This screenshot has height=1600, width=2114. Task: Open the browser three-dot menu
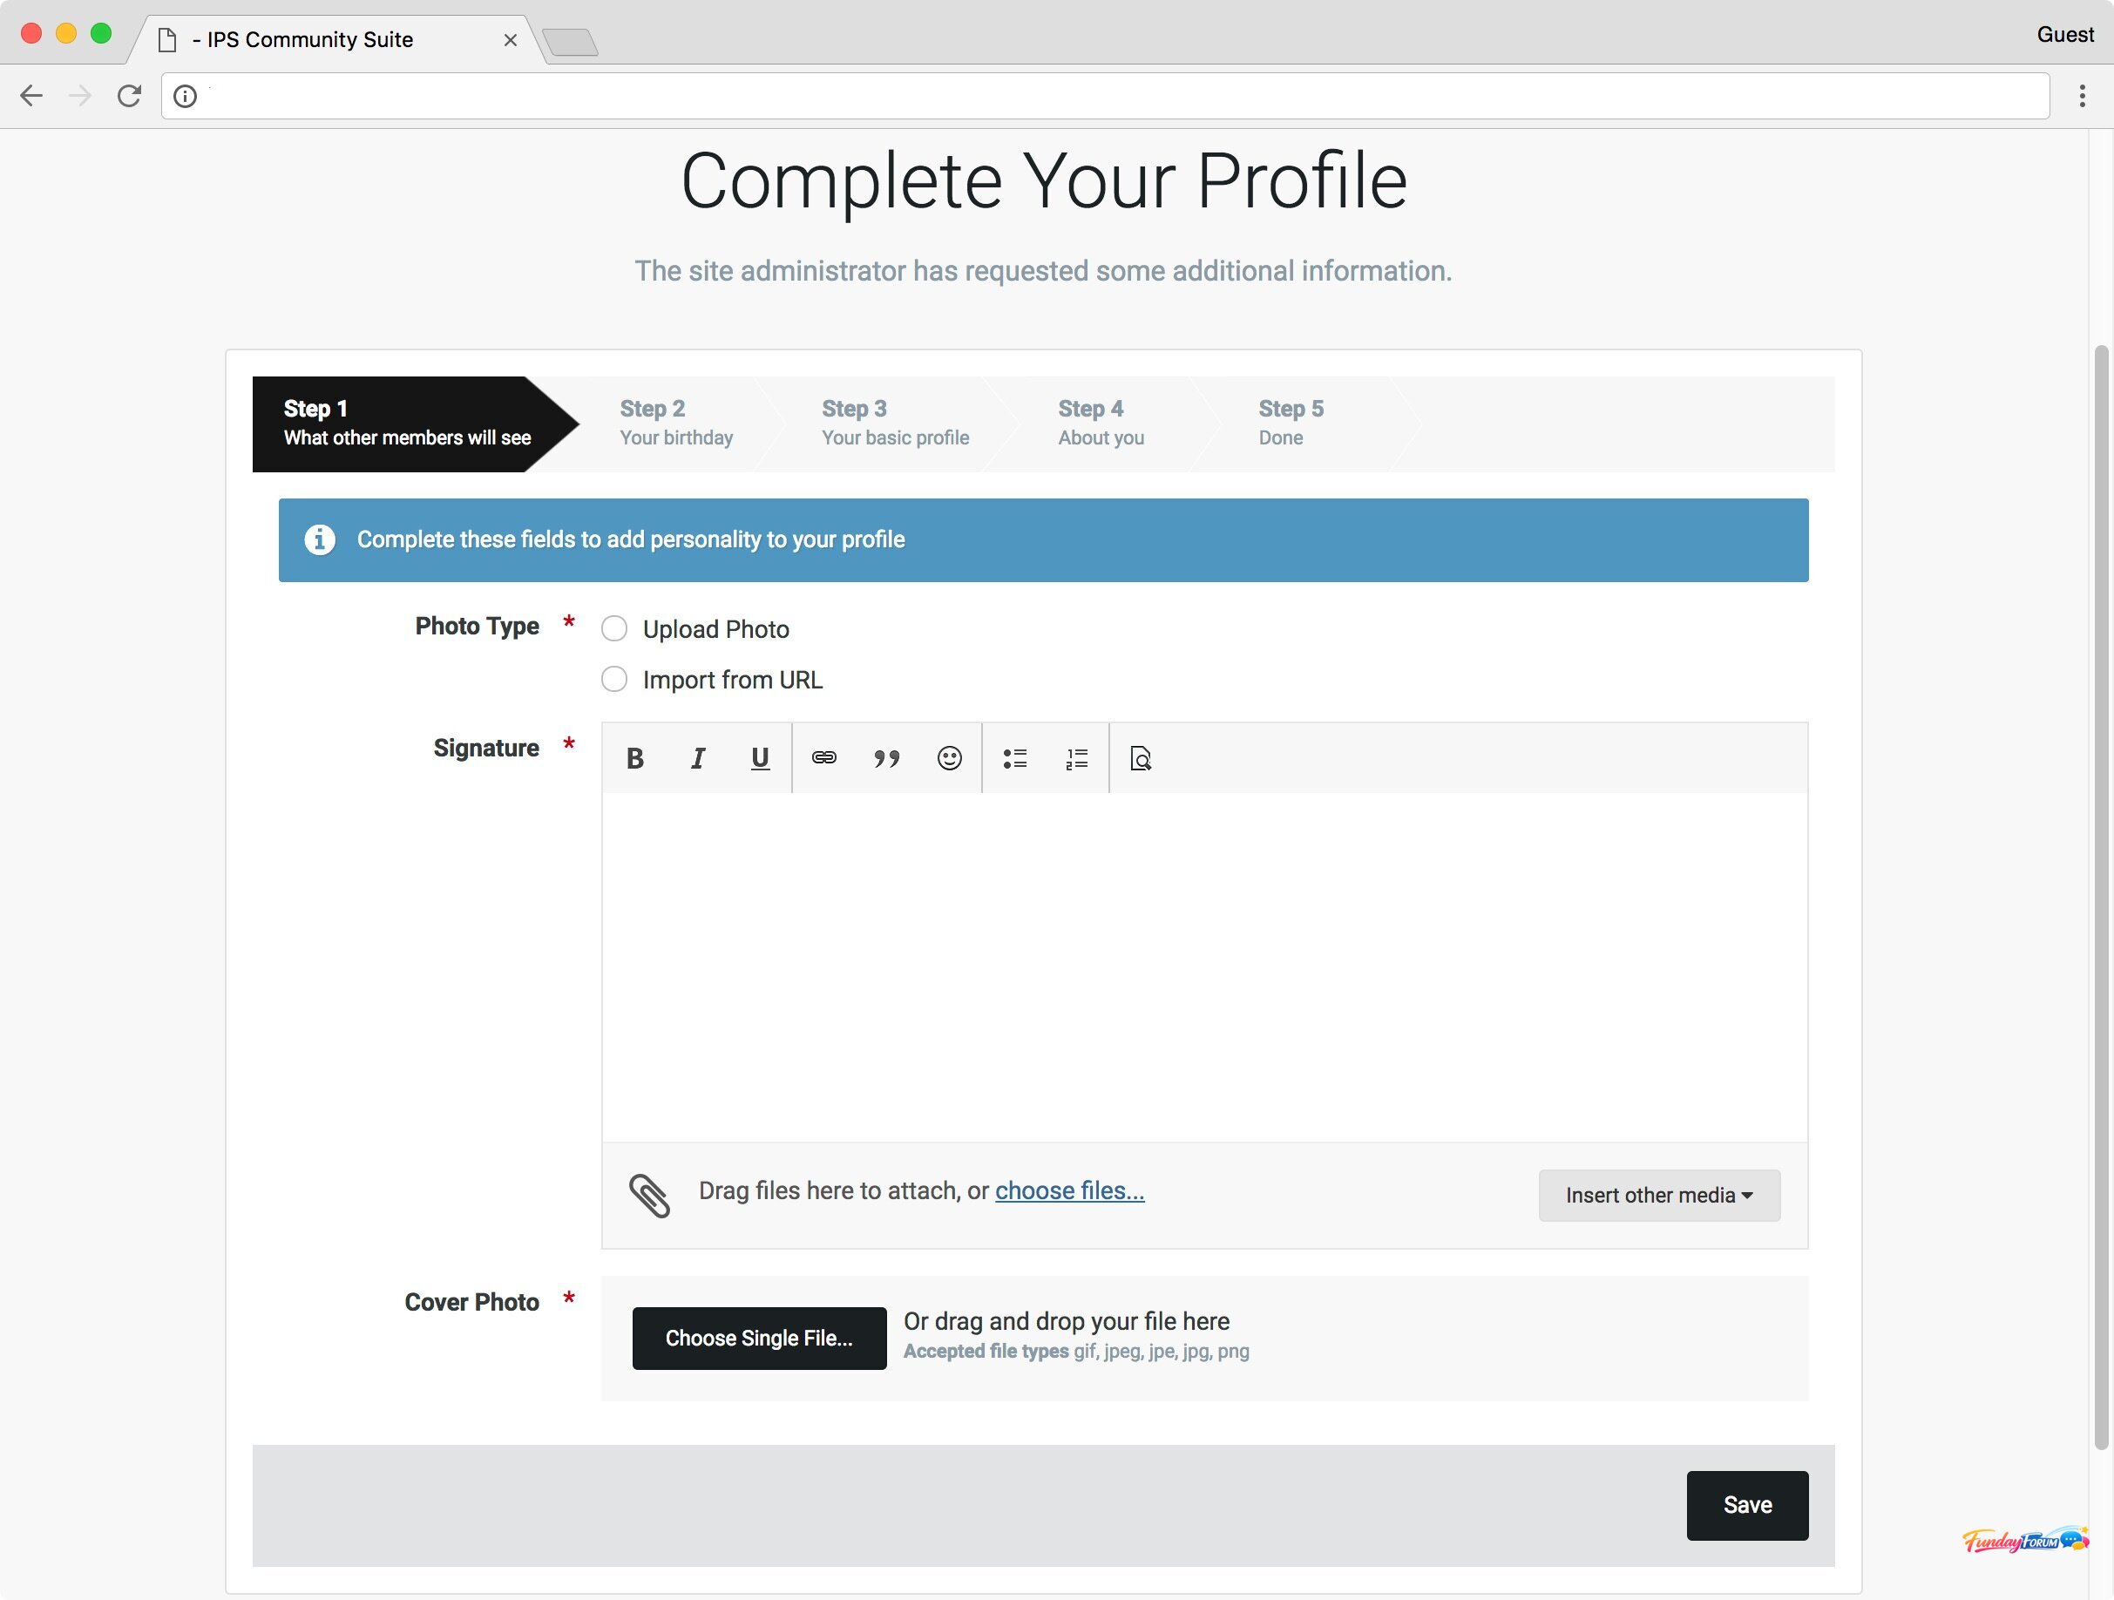click(x=2082, y=96)
